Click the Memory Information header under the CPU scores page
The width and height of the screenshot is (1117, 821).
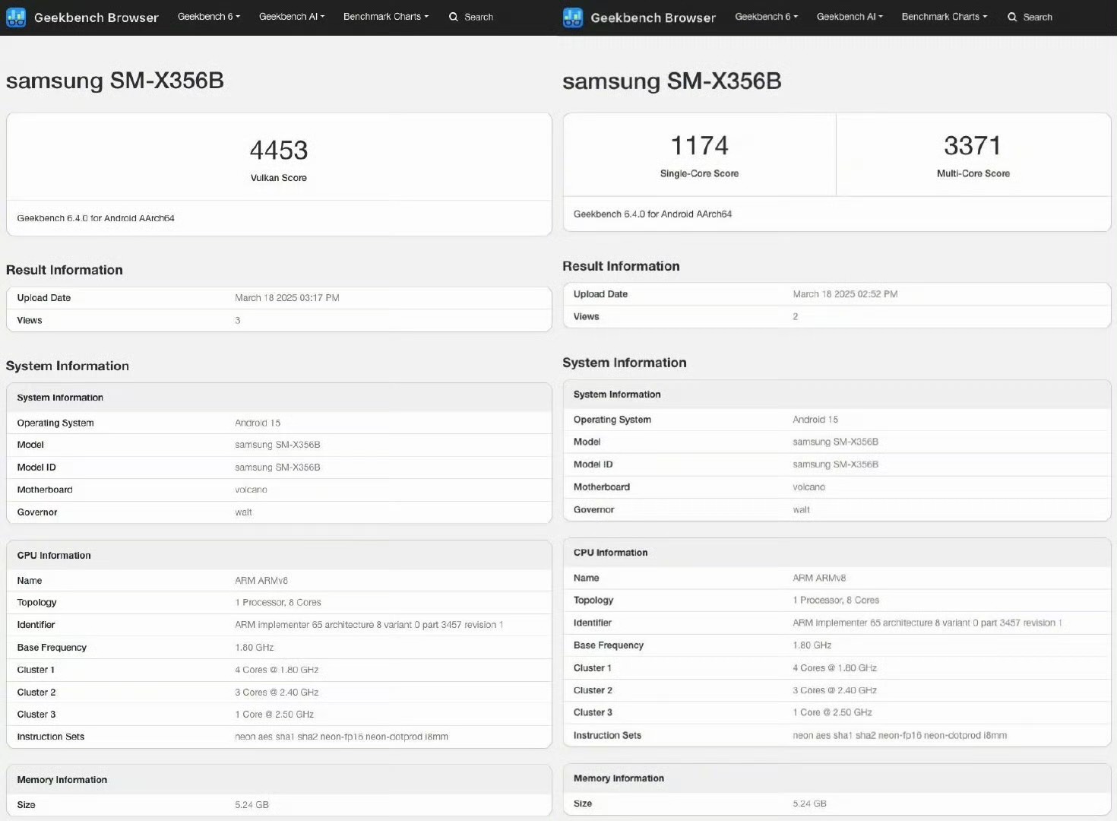tap(619, 778)
